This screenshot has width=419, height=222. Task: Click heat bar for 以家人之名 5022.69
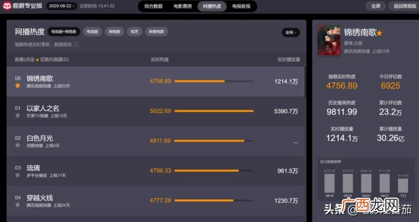pos(214,111)
